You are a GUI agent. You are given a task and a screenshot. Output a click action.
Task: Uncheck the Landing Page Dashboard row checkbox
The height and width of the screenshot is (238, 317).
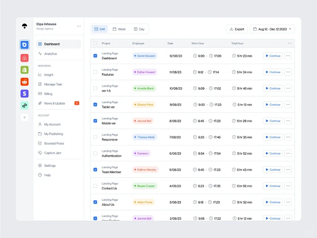(95, 56)
